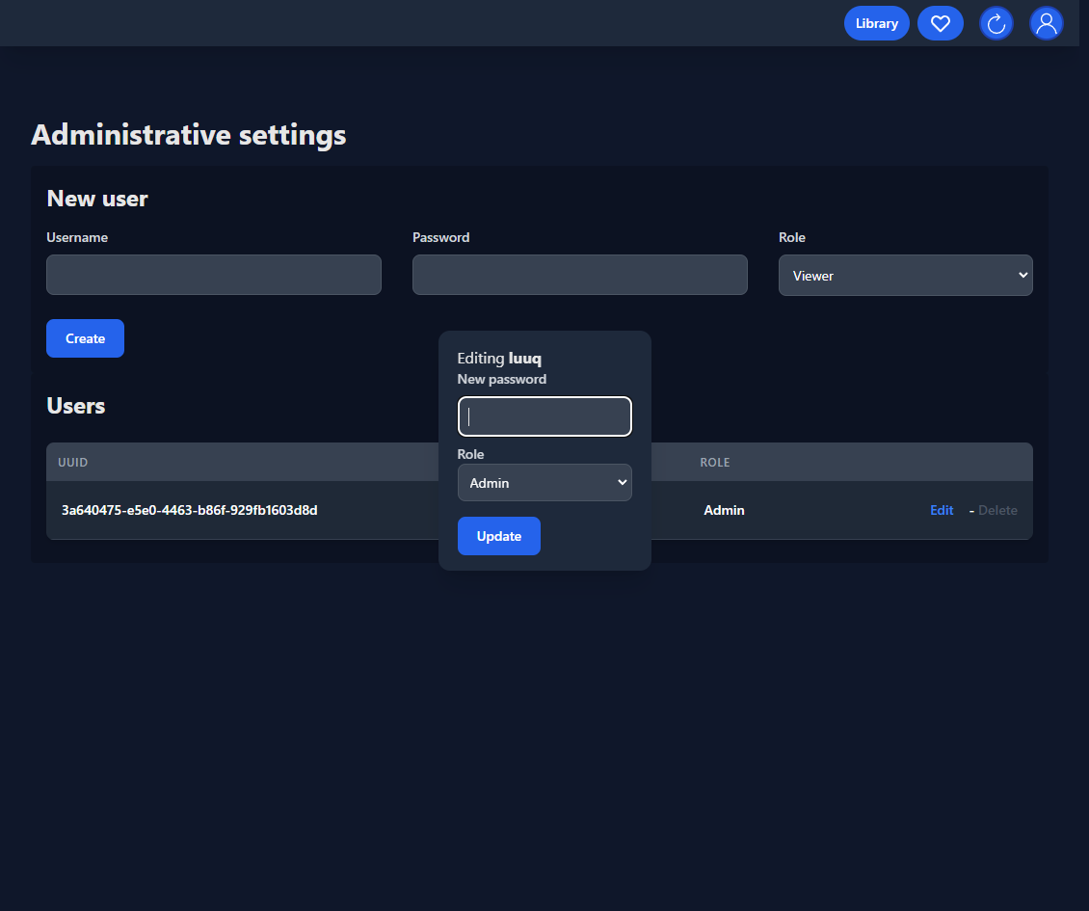Focus the New password field
Image resolution: width=1089 pixels, height=911 pixels.
(x=544, y=416)
